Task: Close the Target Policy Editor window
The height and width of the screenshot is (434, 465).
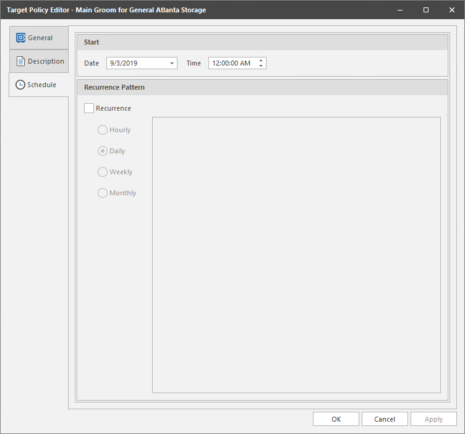Action: click(451, 10)
